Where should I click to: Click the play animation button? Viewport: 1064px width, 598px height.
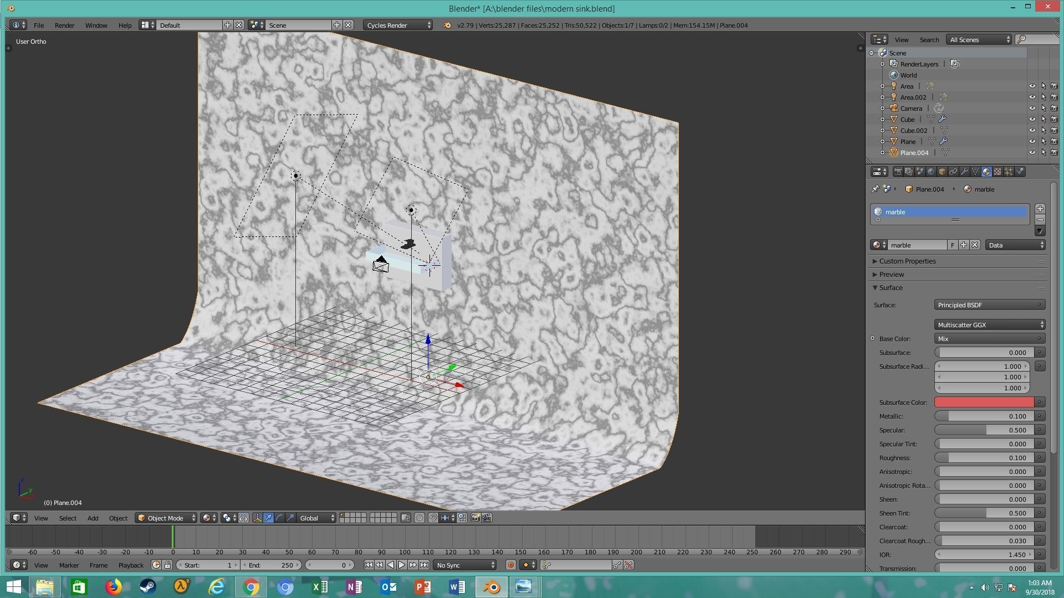[x=402, y=565]
